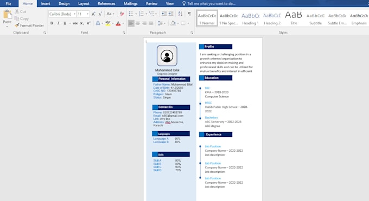Switch to the References tab
The image size is (369, 201).
click(x=106, y=4)
